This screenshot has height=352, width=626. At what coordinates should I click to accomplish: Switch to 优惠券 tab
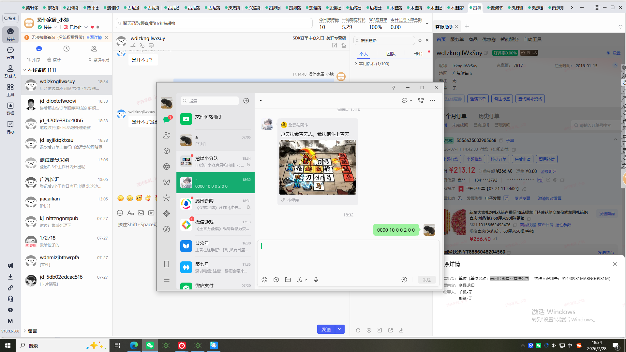click(489, 39)
